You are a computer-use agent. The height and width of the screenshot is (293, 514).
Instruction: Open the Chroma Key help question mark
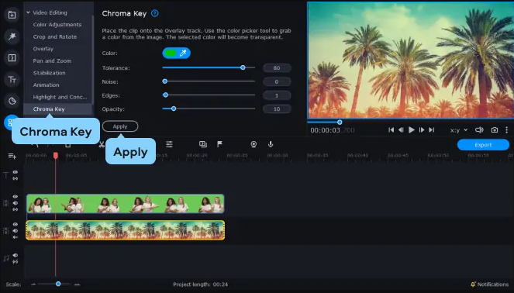(155, 13)
